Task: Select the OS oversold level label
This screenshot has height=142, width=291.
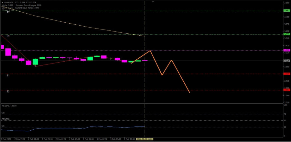Action: (3, 126)
